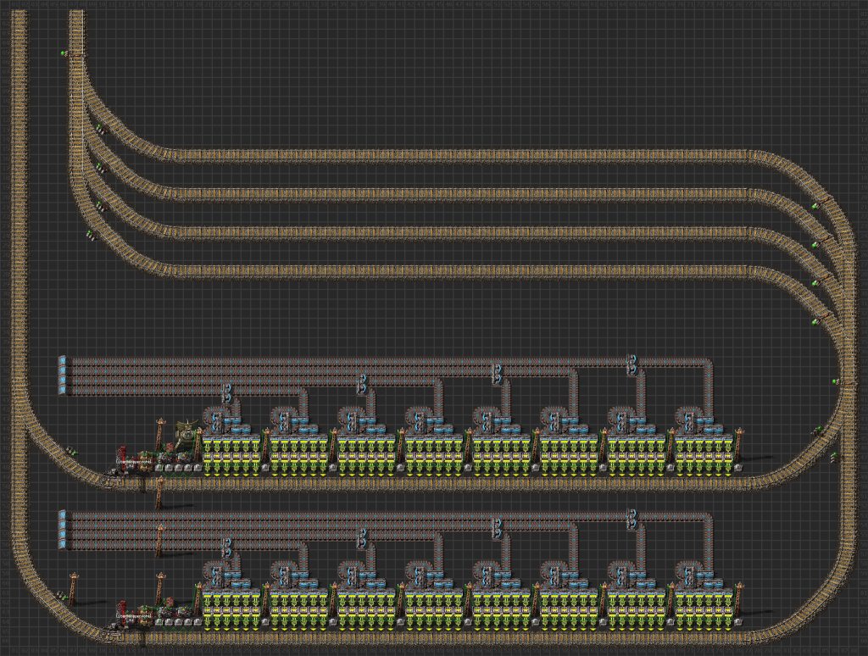Click the rightmost splitter on the upper belt bus
This screenshot has height=656, width=868.
pos(632,365)
